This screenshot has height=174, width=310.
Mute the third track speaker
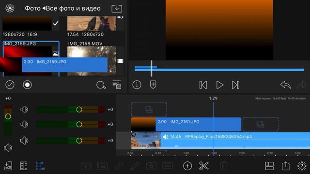pos(24,141)
